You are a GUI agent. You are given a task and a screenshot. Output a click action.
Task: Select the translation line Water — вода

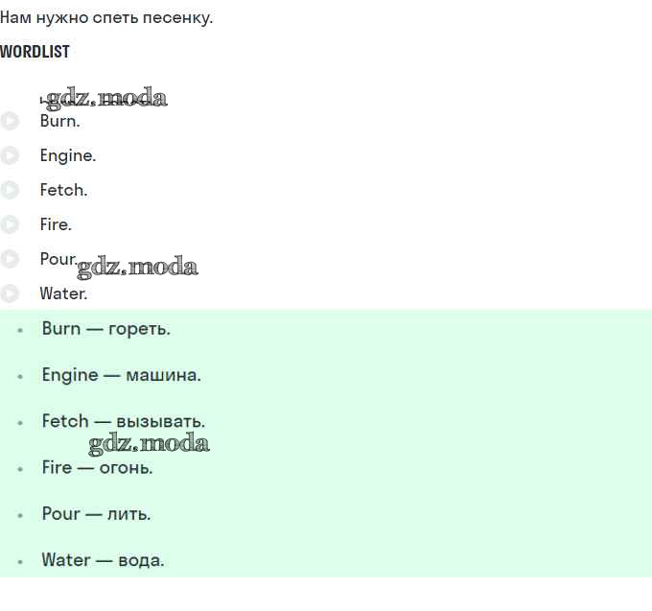tap(104, 560)
